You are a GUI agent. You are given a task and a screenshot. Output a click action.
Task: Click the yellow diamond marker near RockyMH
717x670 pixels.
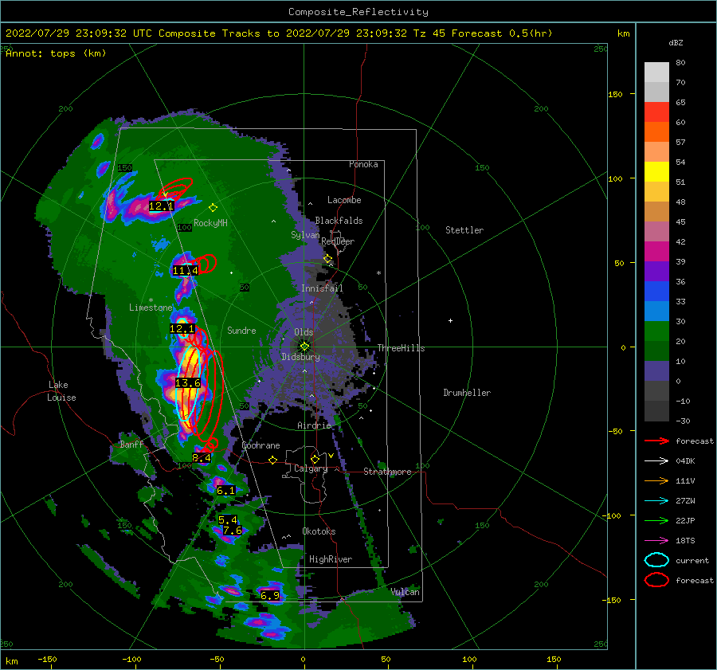(213, 208)
